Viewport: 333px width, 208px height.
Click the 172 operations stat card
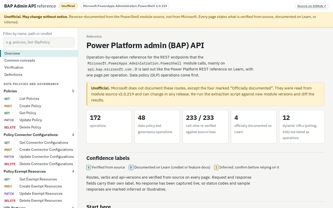click(x=109, y=127)
